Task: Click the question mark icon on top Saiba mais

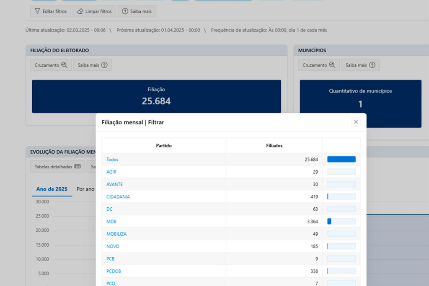Action: 125,11
